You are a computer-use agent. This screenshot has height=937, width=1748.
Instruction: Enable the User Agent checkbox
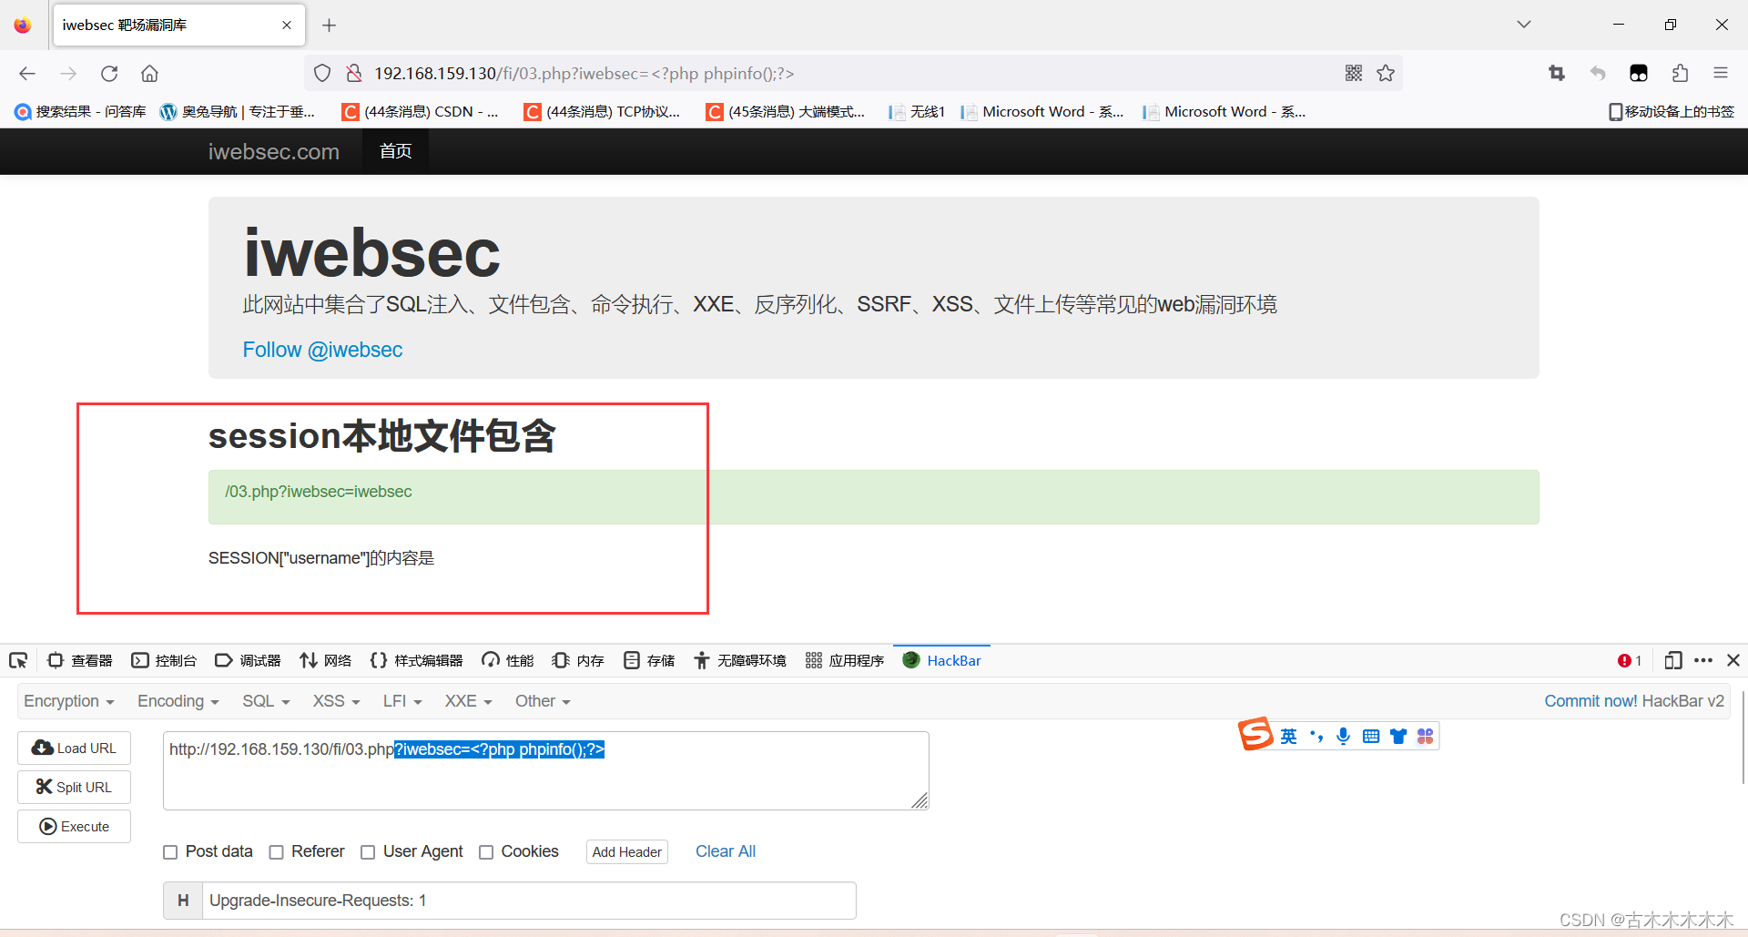[368, 852]
